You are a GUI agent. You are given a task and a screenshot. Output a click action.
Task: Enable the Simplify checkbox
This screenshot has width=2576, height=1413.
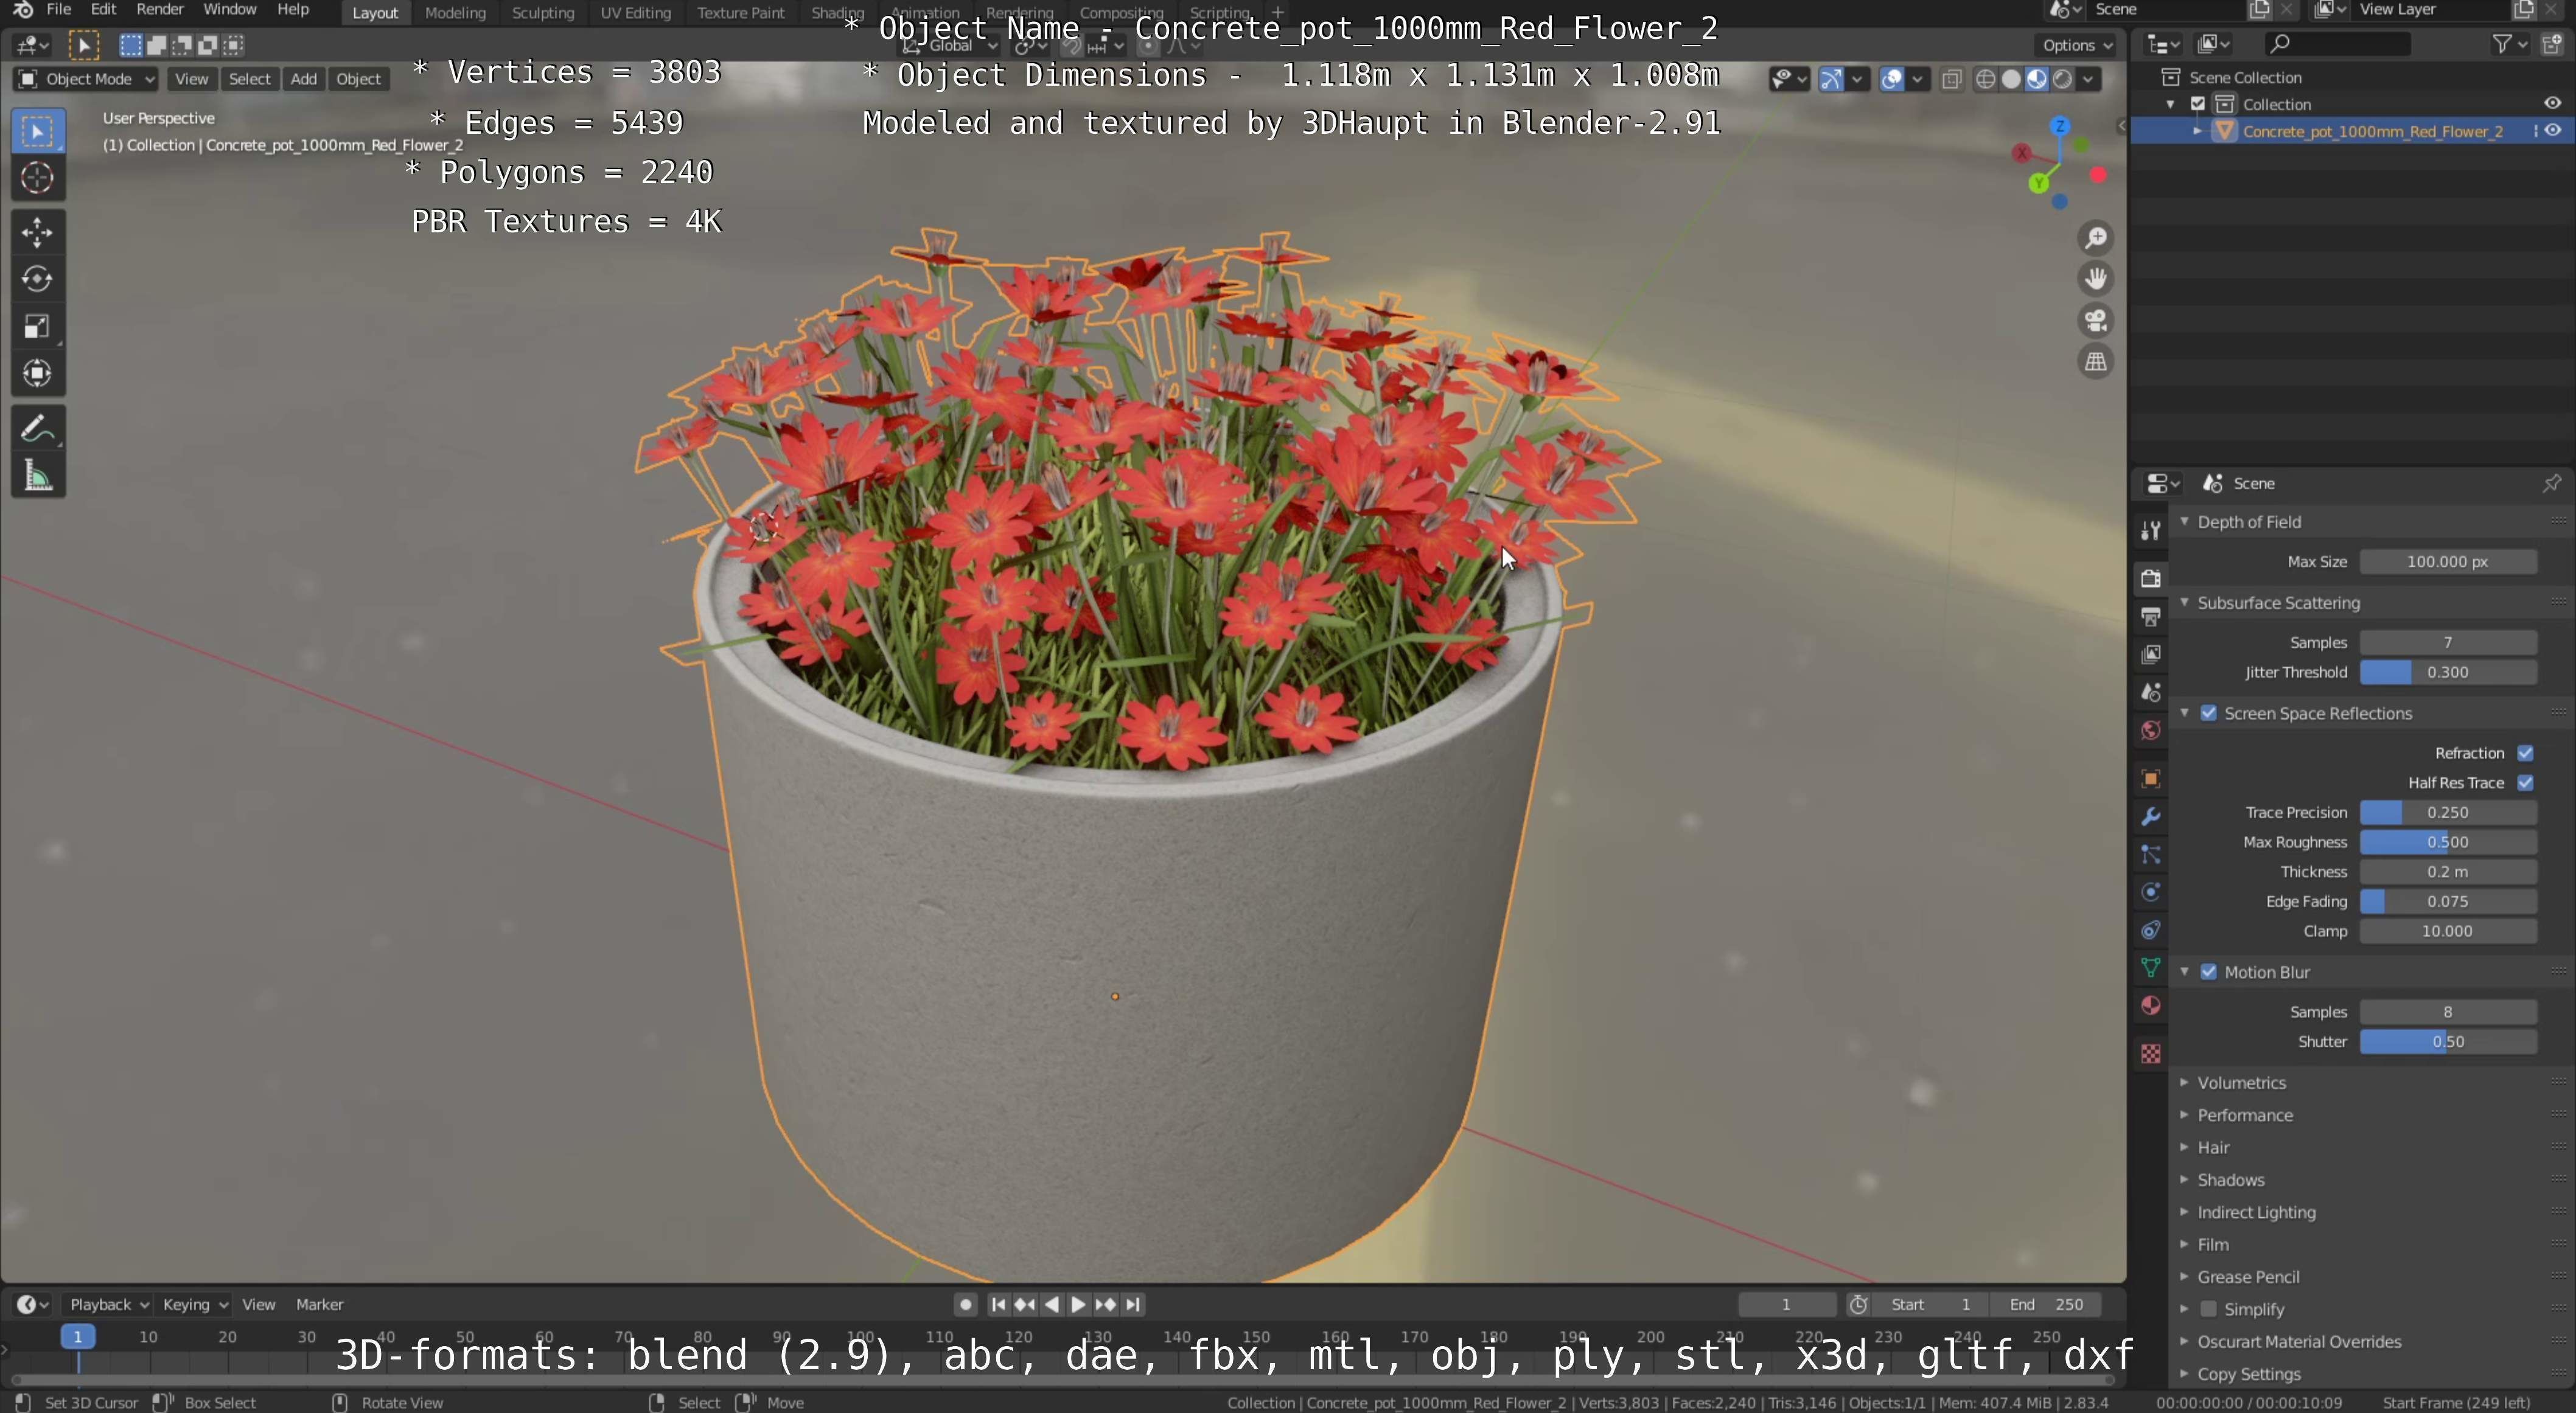pos(2209,1309)
